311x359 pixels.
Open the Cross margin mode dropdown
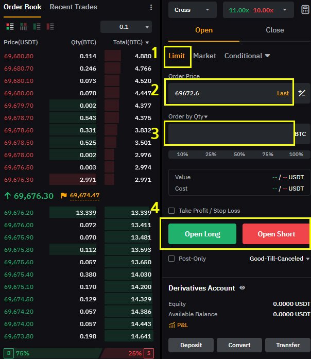point(192,10)
